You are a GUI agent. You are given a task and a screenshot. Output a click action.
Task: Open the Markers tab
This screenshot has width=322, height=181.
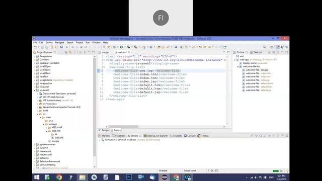point(104,136)
